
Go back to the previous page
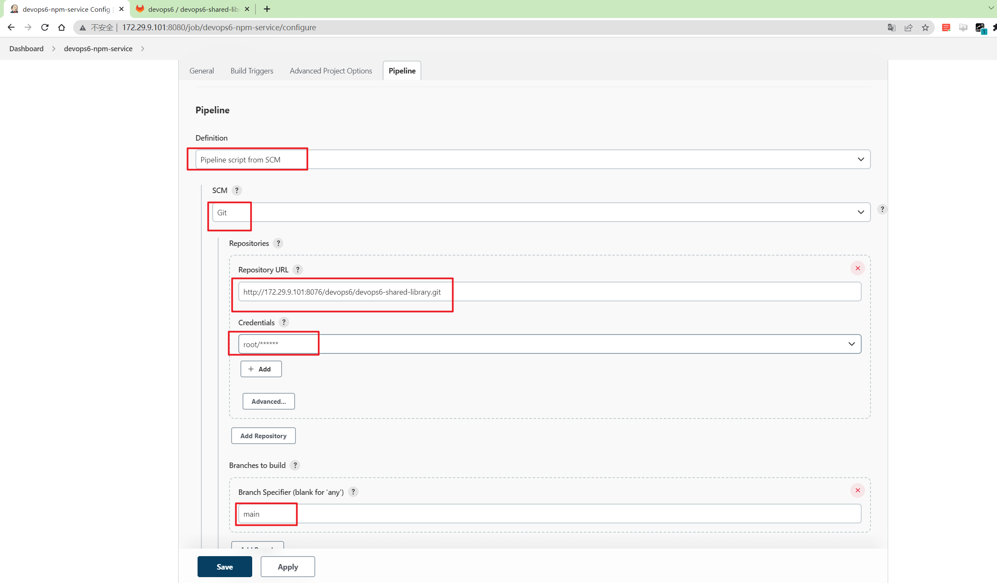coord(11,27)
